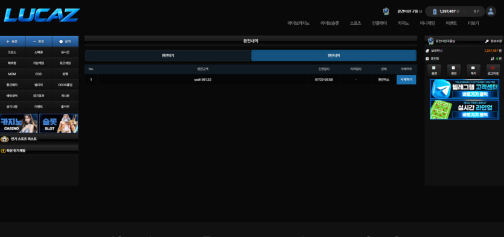Select the 환전내역 tab
This screenshot has width=504, height=237.
(334, 55)
